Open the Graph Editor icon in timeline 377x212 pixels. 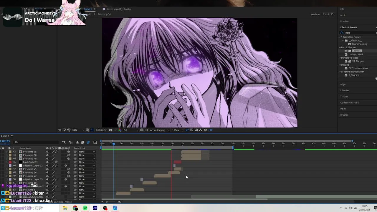tap(95, 143)
